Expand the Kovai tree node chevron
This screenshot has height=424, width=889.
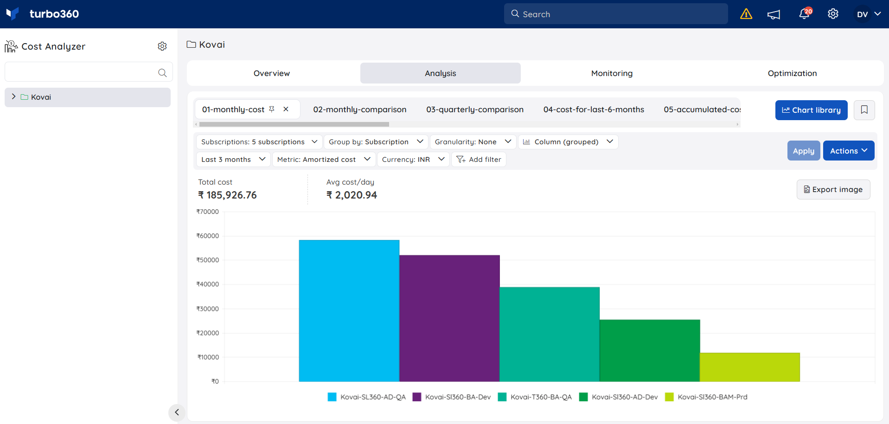13,96
